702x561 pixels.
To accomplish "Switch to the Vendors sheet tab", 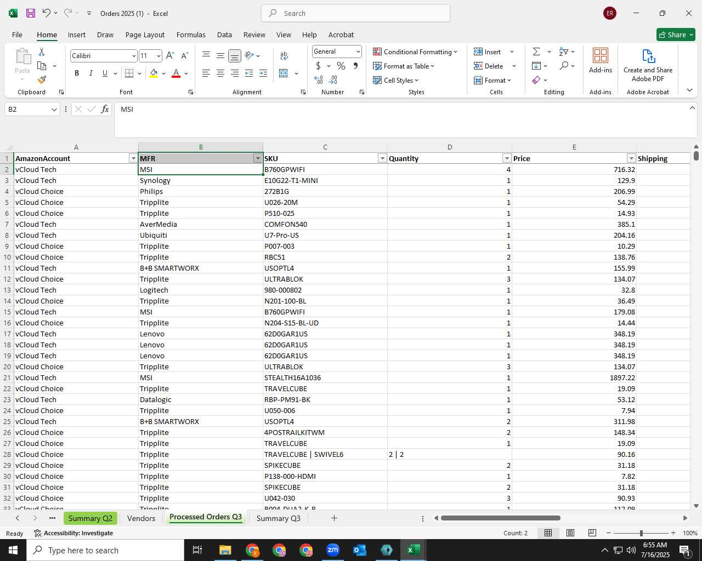I will (141, 518).
